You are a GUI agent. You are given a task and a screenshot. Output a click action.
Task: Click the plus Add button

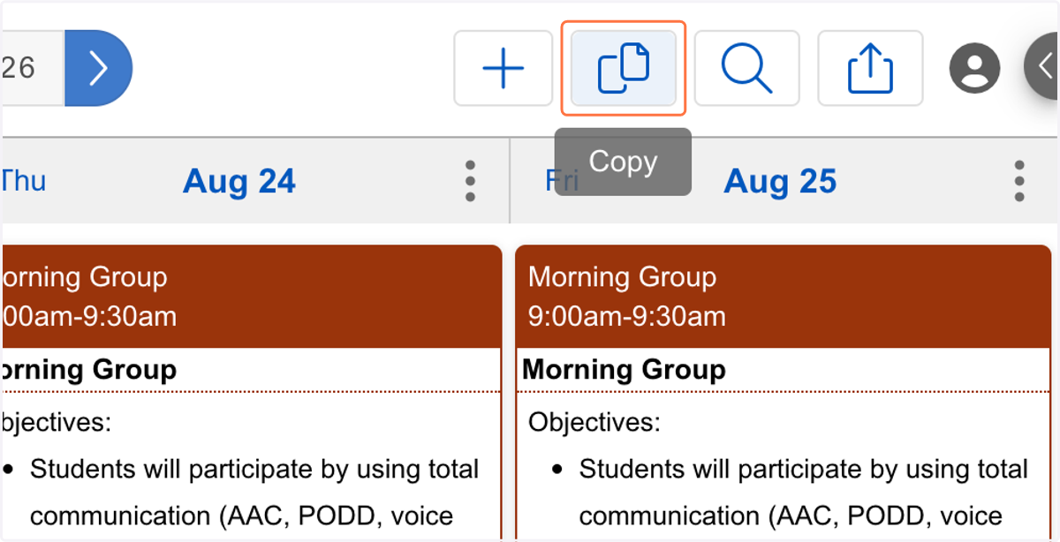coord(503,68)
